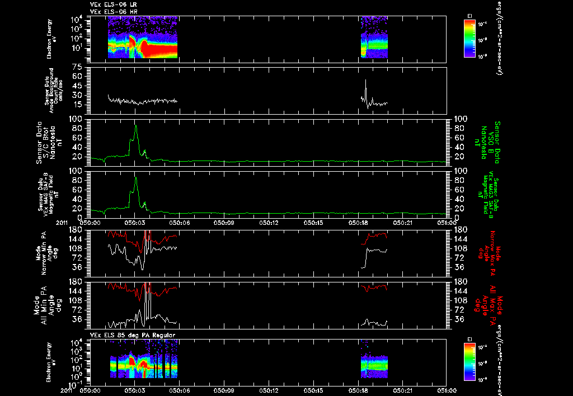Click the 050:12 time label under the 85 deg PA spectrogram
The width and height of the screenshot is (573, 396).
[x=269, y=390]
